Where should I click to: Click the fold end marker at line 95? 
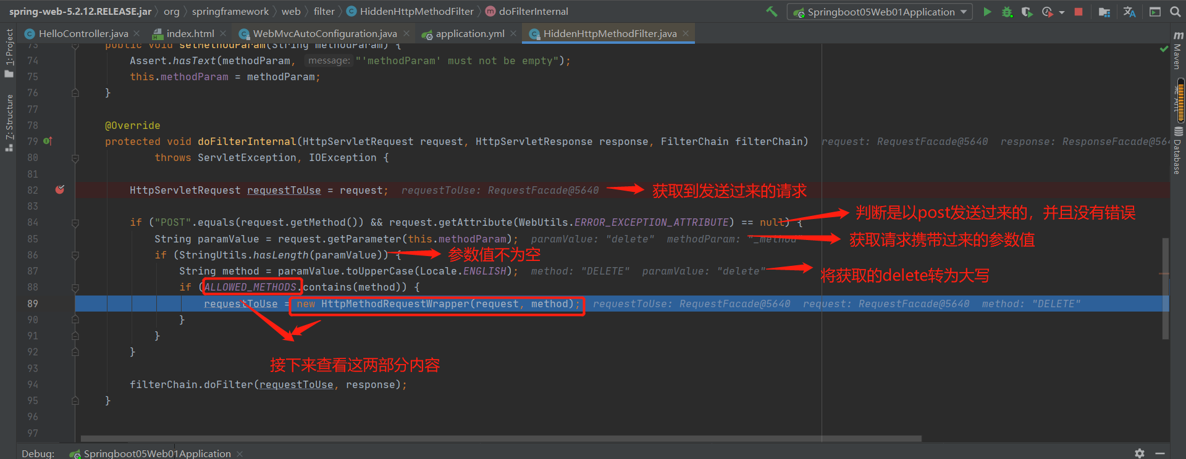click(75, 400)
